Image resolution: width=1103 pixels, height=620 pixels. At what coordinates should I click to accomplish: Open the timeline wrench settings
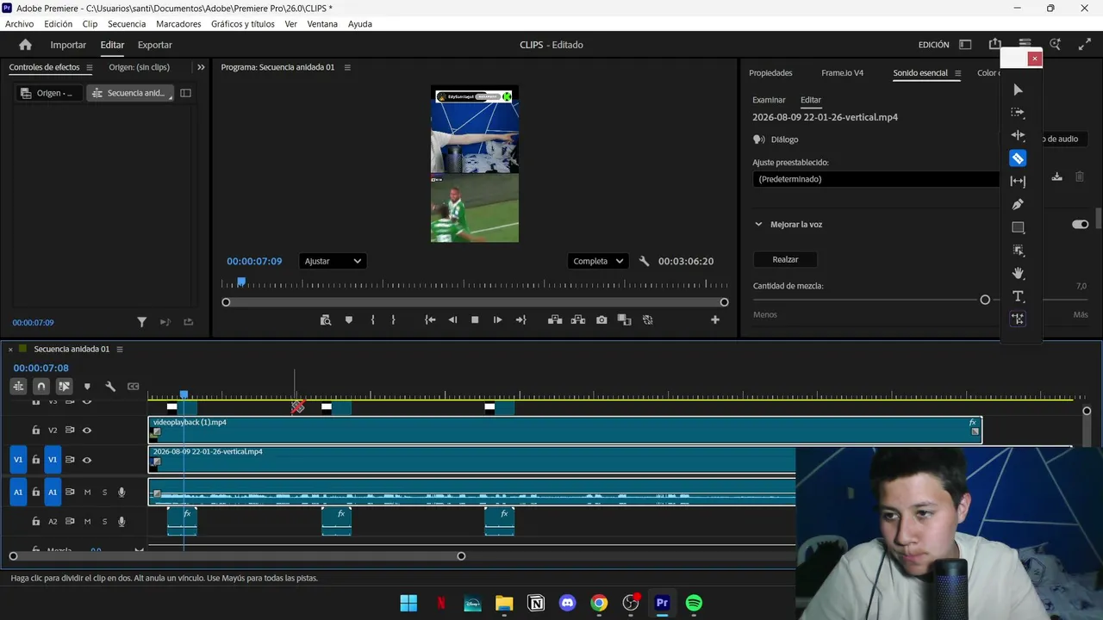coord(110,387)
